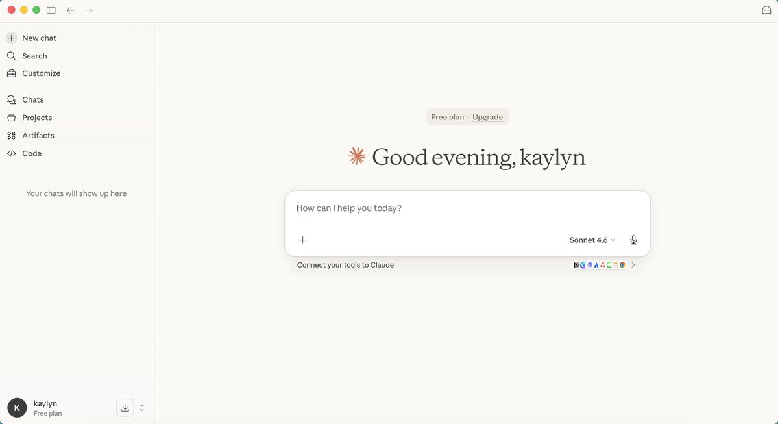Screen dimensions: 778x424
Task: Open the Sonnet 4.6 model dropdown
Action: (592, 240)
